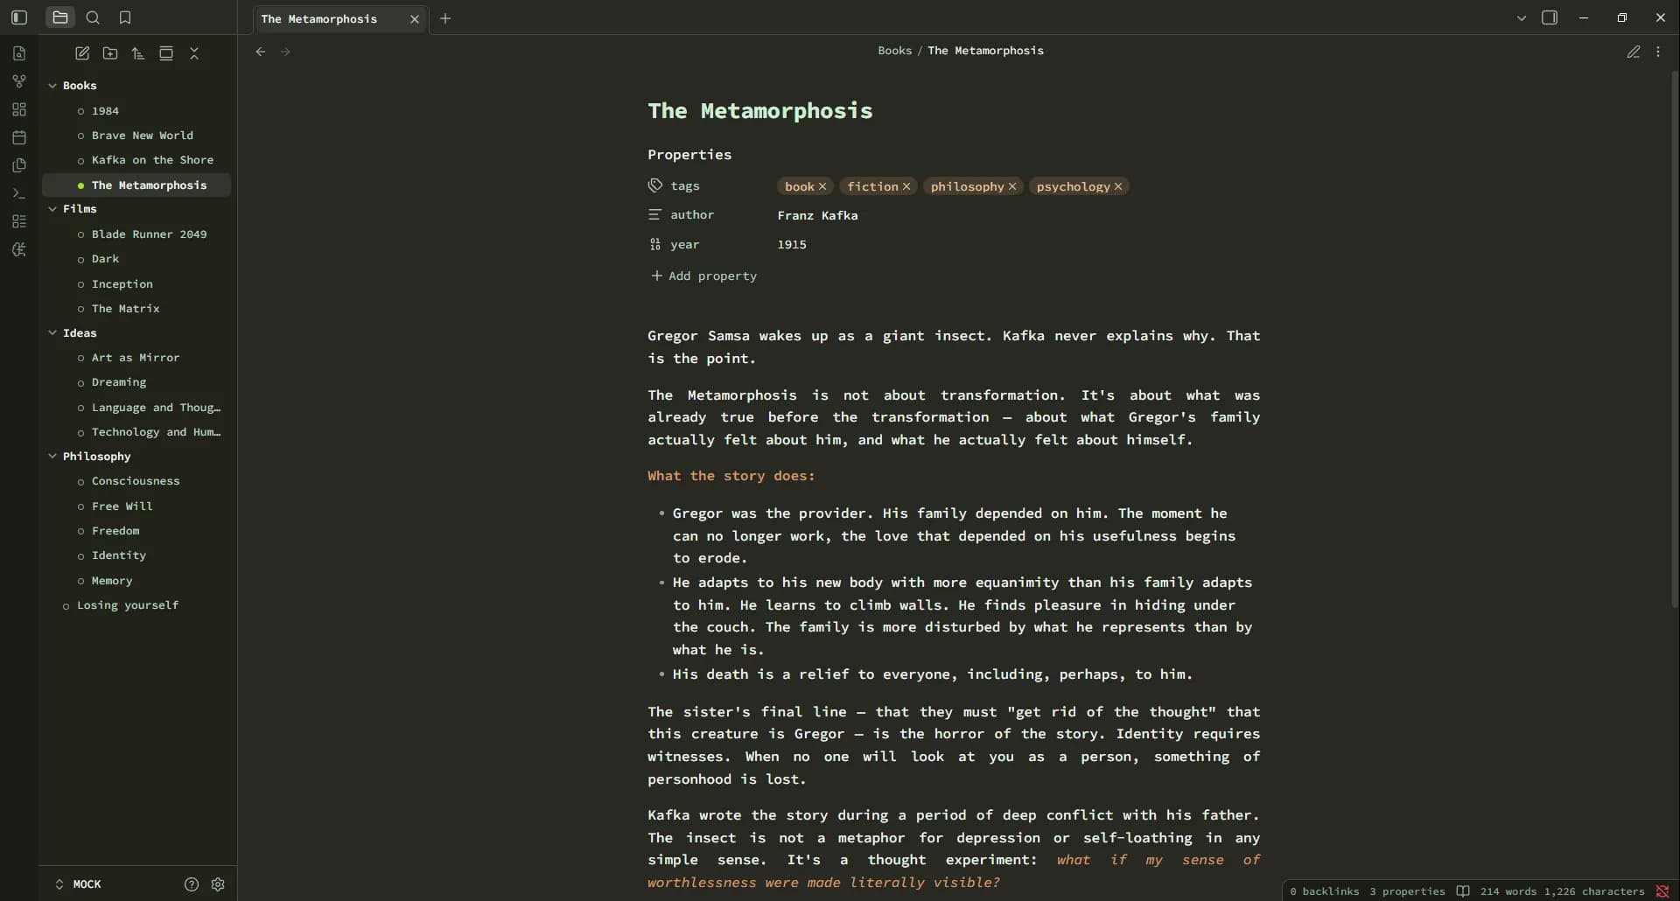Screen dimensions: 1680x901
Task: Show backlinks from status bar
Action: [x=1324, y=891]
